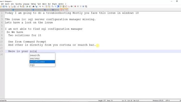
Task: Start macro recording with red button
Action: (75, 6)
